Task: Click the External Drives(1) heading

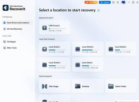Action: 46,18
